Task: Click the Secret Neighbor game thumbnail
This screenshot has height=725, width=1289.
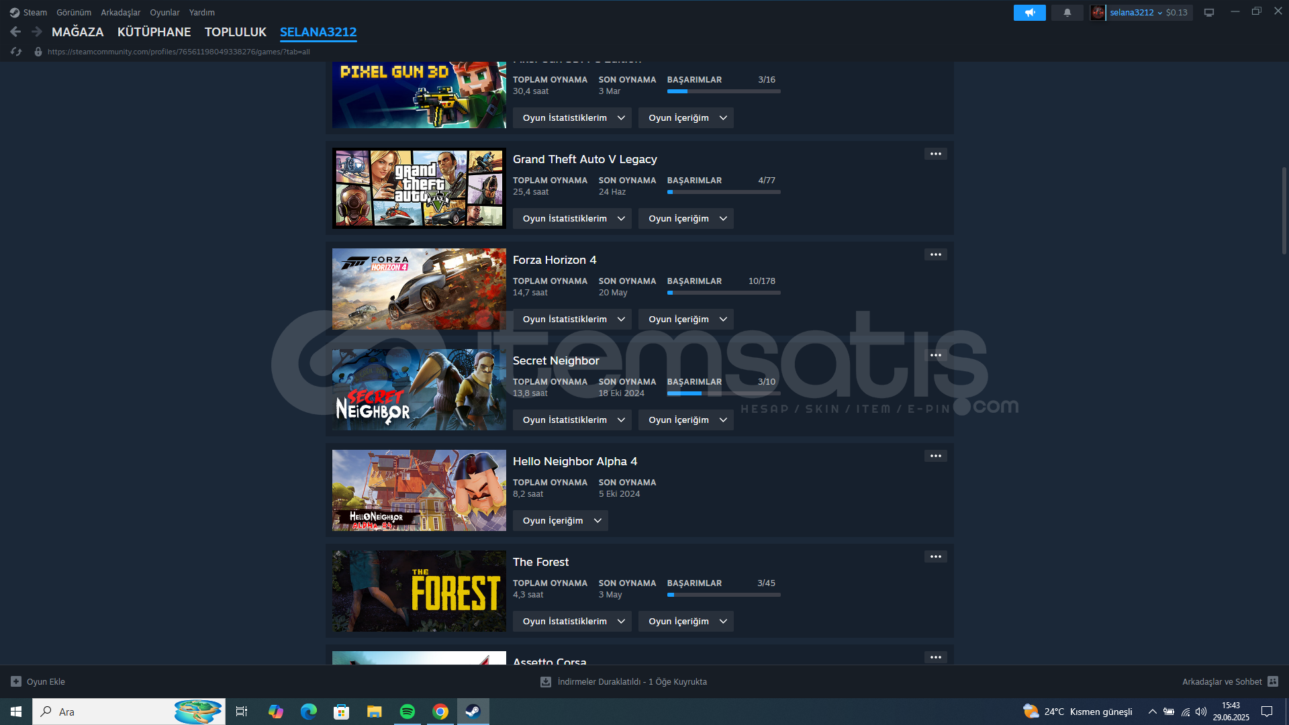Action: 419,389
